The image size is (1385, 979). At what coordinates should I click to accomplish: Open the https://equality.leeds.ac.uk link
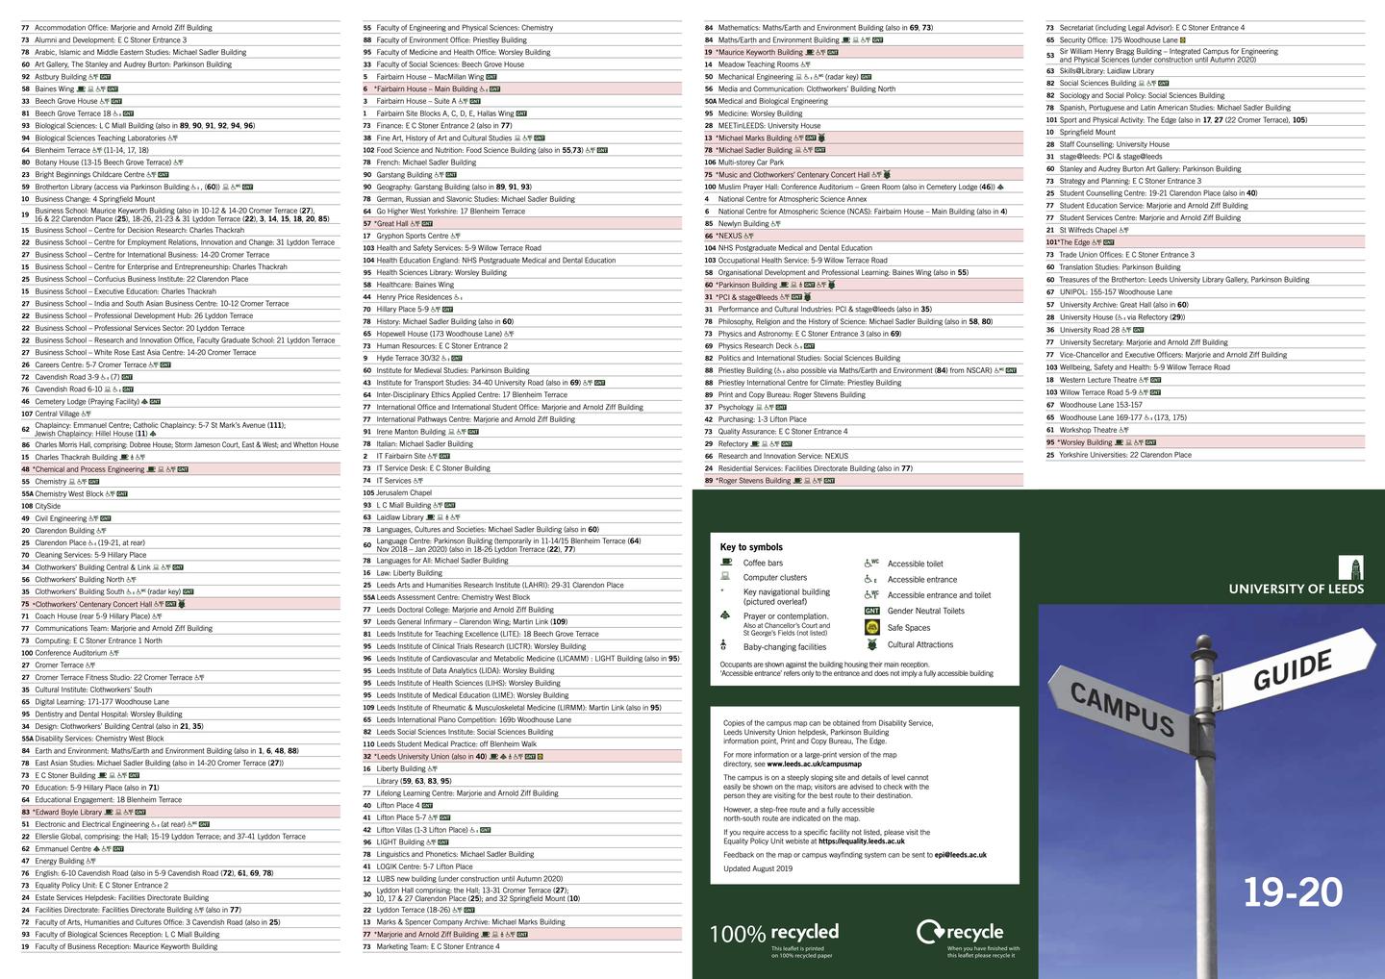[862, 841]
